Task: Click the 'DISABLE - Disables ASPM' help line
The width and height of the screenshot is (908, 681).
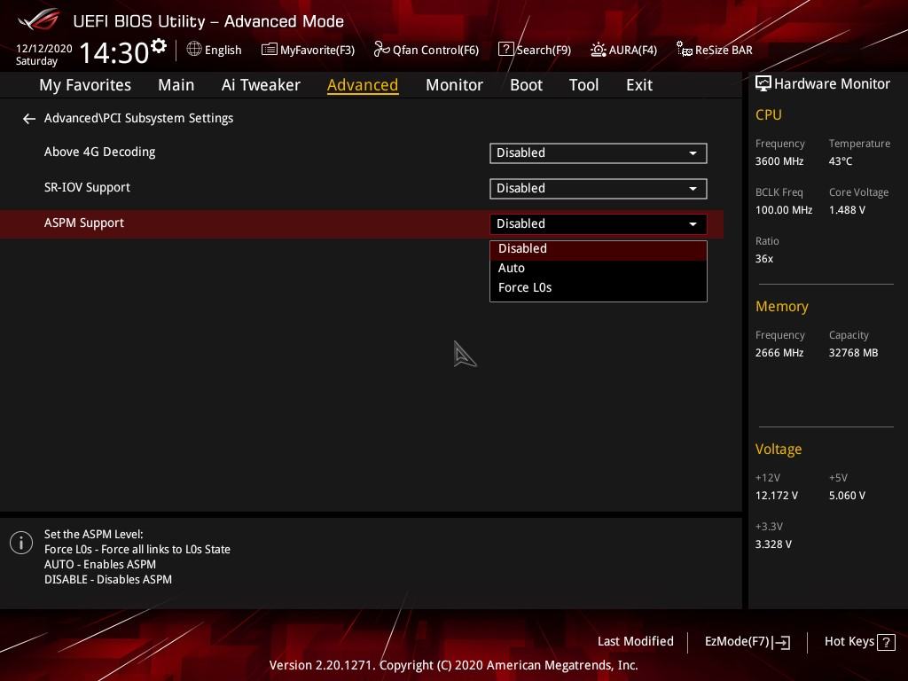Action: pos(107,580)
